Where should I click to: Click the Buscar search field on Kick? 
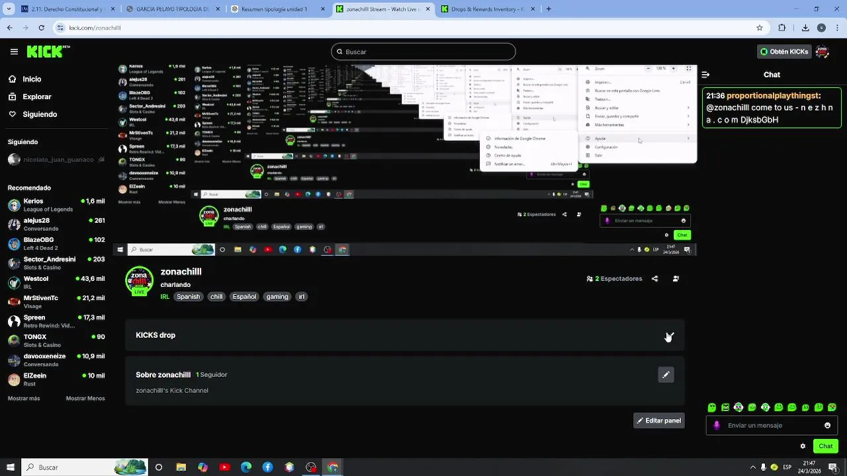[x=423, y=52]
